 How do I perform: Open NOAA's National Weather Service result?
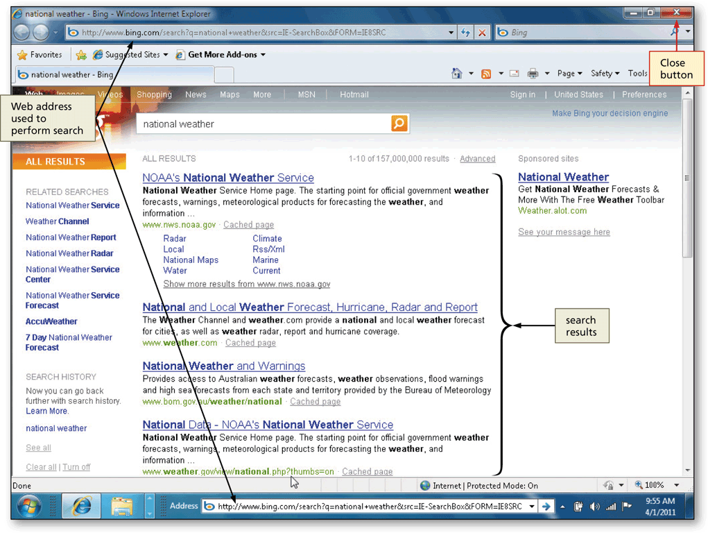[x=228, y=178]
